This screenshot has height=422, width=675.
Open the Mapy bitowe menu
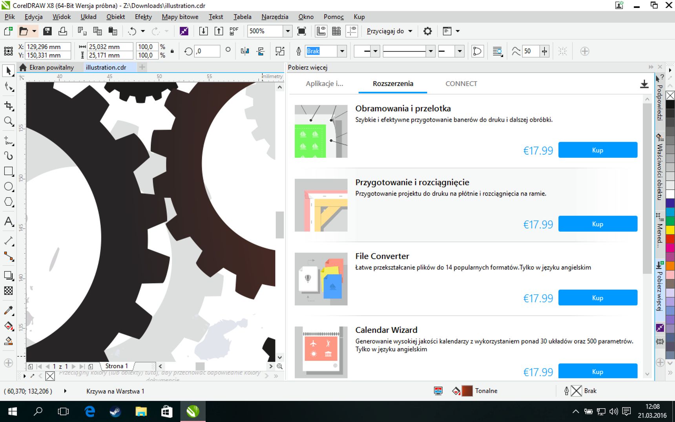pos(180,17)
